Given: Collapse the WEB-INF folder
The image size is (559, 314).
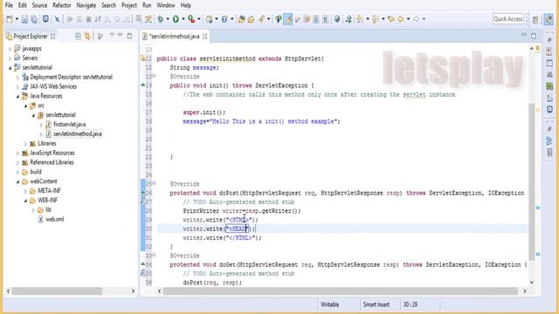Looking at the screenshot, I should [25, 201].
